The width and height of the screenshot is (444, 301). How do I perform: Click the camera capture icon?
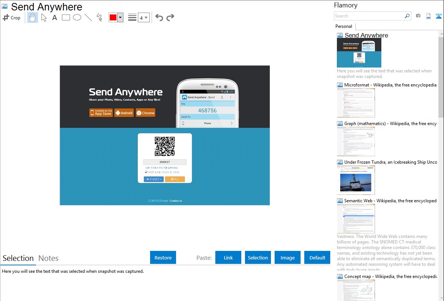point(418,16)
